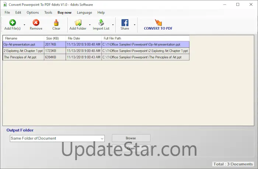This screenshot has width=258, height=169.
Task: Expand the Add Folder dropdown arrow
Action: (x=90, y=25)
